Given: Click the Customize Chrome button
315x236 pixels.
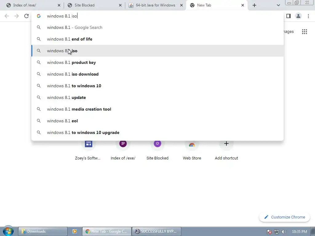Looking at the screenshot, I should pos(285,217).
